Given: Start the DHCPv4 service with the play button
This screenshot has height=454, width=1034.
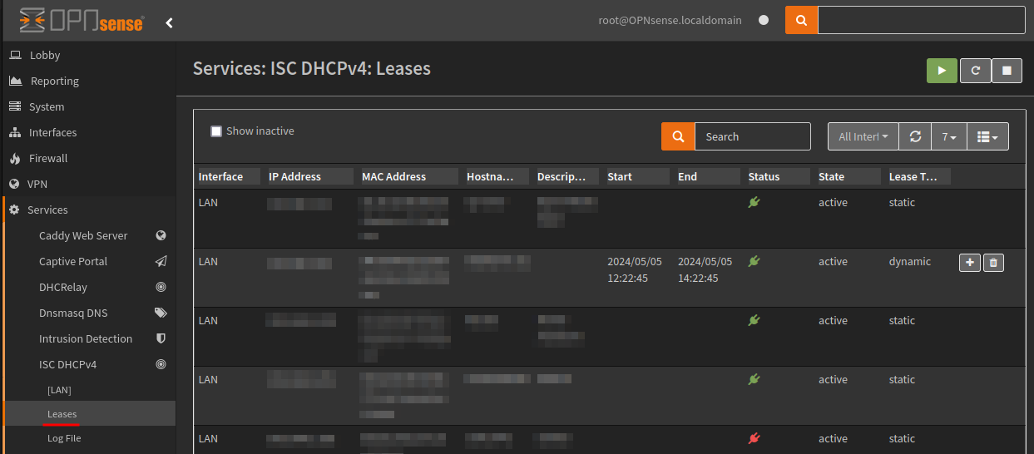Looking at the screenshot, I should point(942,71).
